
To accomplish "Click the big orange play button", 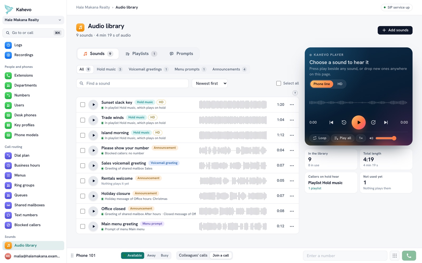I will pyautogui.click(x=358, y=122).
